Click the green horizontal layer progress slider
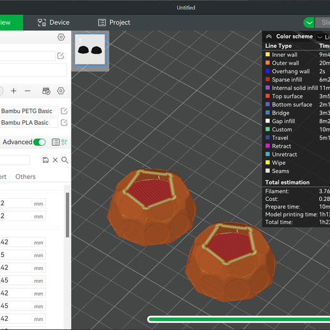Screen dimensions: 330x330 239,319
